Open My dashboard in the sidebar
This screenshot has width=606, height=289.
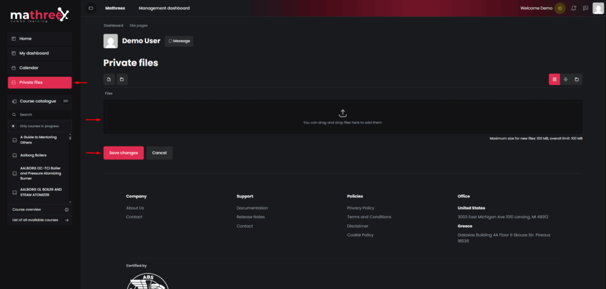point(40,53)
